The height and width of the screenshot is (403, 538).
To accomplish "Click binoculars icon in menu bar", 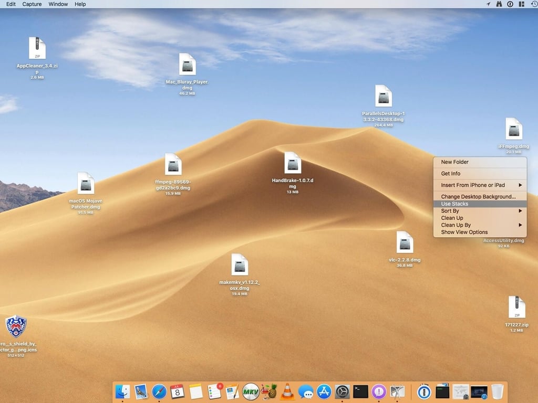I will tap(499, 4).
